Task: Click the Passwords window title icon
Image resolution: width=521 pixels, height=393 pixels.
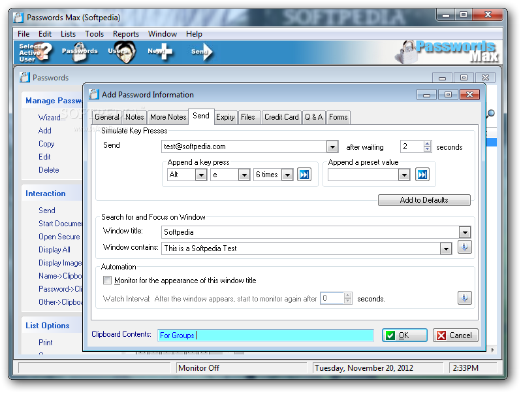Action: pos(24,77)
